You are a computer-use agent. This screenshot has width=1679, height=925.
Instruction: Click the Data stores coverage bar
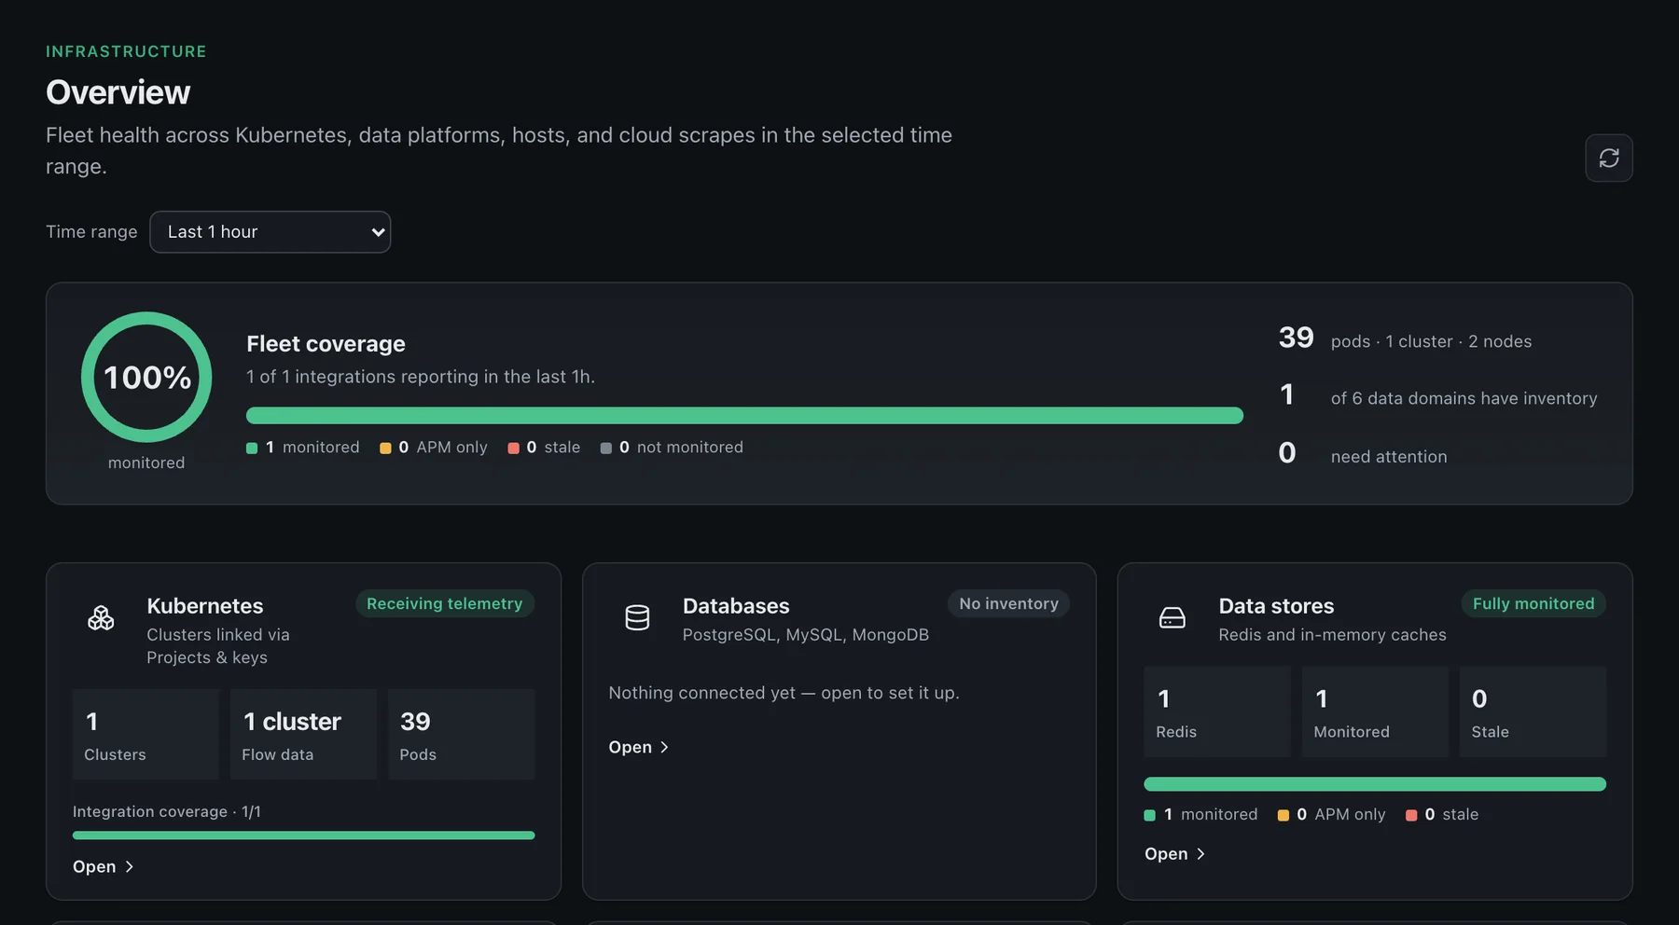[x=1375, y=784]
